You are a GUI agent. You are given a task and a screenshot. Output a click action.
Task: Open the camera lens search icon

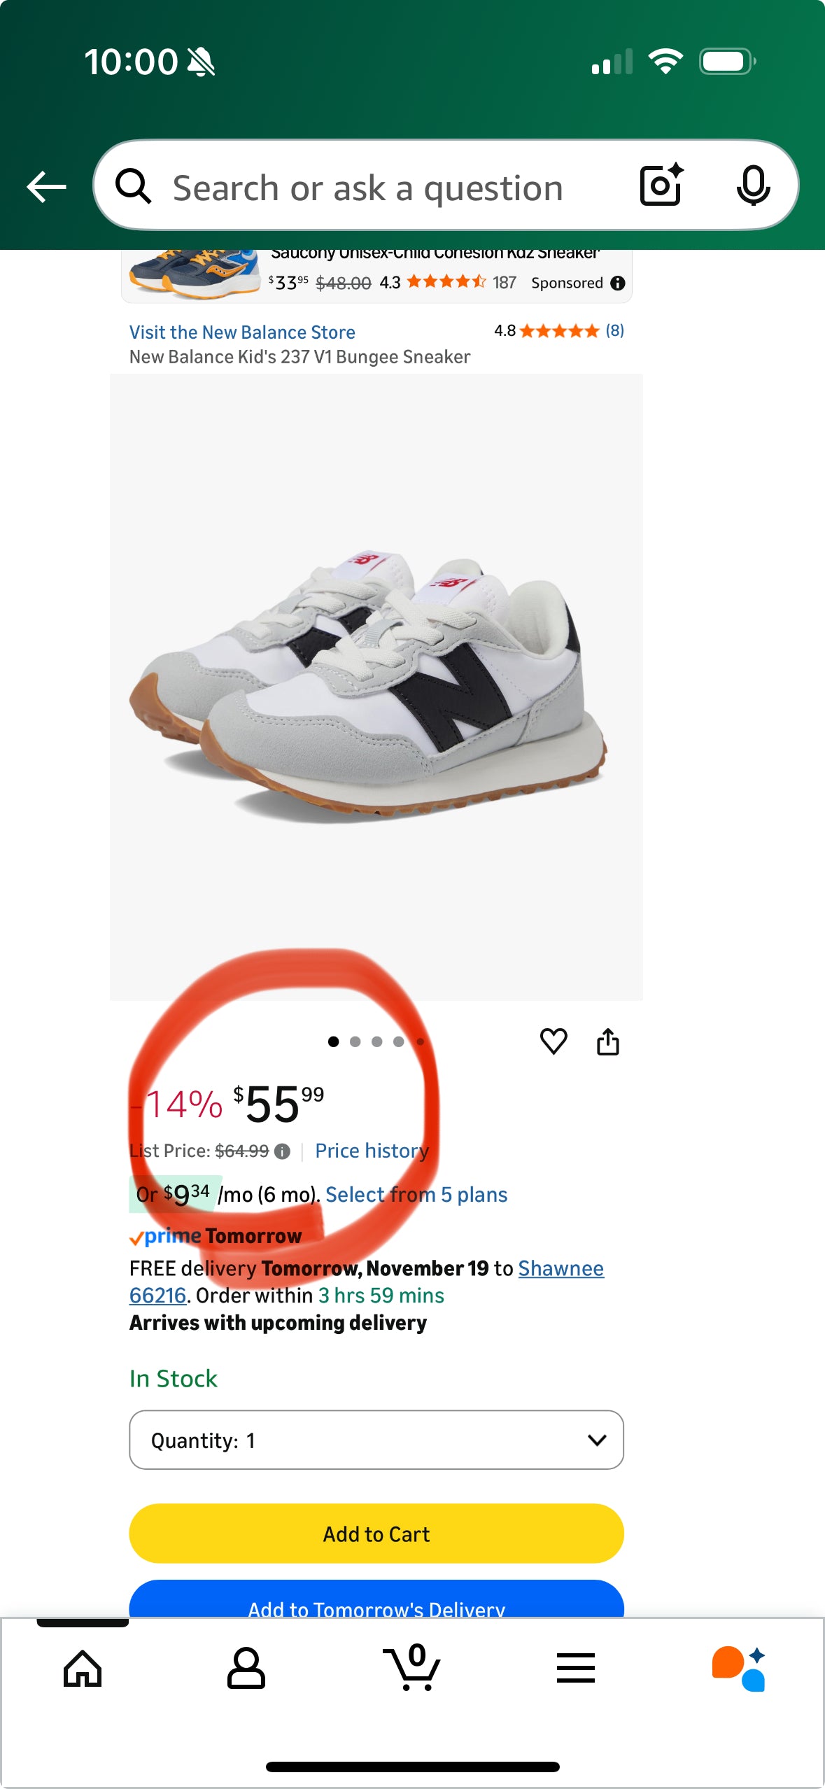(661, 185)
